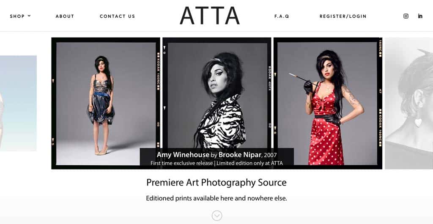
Task: Click the ATTA logo
Action: pos(210,16)
